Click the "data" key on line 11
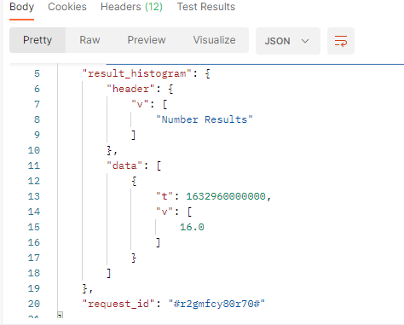404x325 pixels. (124, 165)
